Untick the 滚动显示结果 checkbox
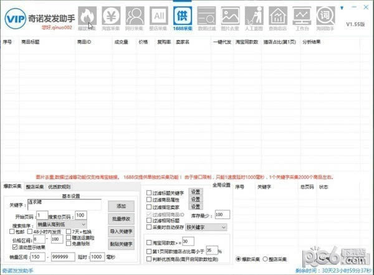The image size is (374, 275). tap(15, 247)
